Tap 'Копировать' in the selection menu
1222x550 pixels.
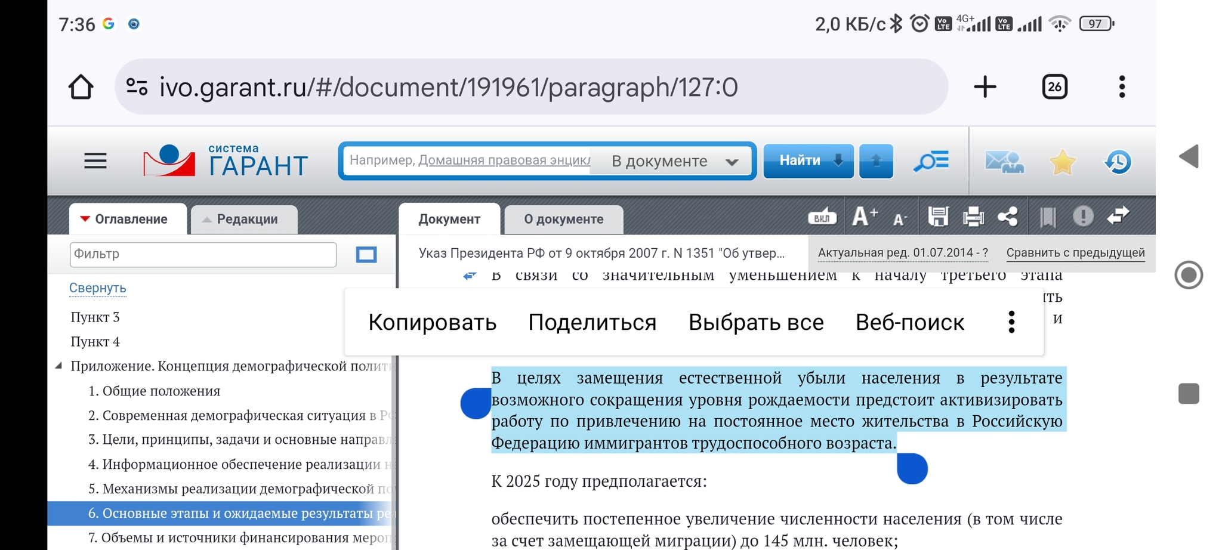pyautogui.click(x=432, y=322)
